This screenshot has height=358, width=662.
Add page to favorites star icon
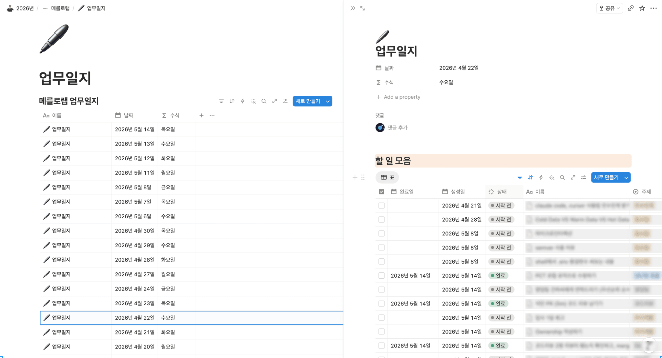[642, 8]
